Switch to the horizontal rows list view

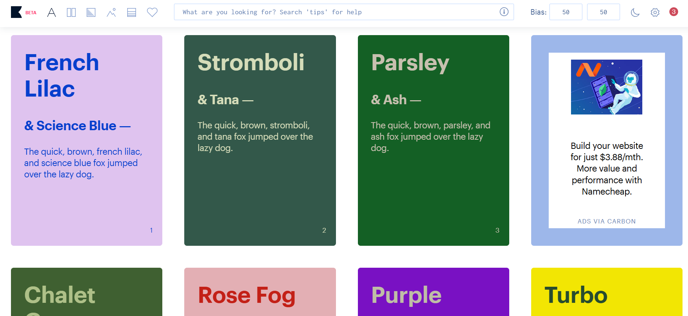[132, 12]
